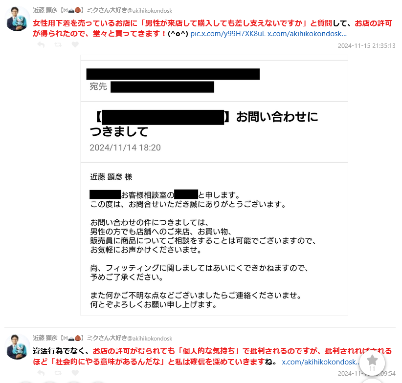Retweet the first tweet by 近藤 顕彦
402x383 pixels.
click(58, 45)
